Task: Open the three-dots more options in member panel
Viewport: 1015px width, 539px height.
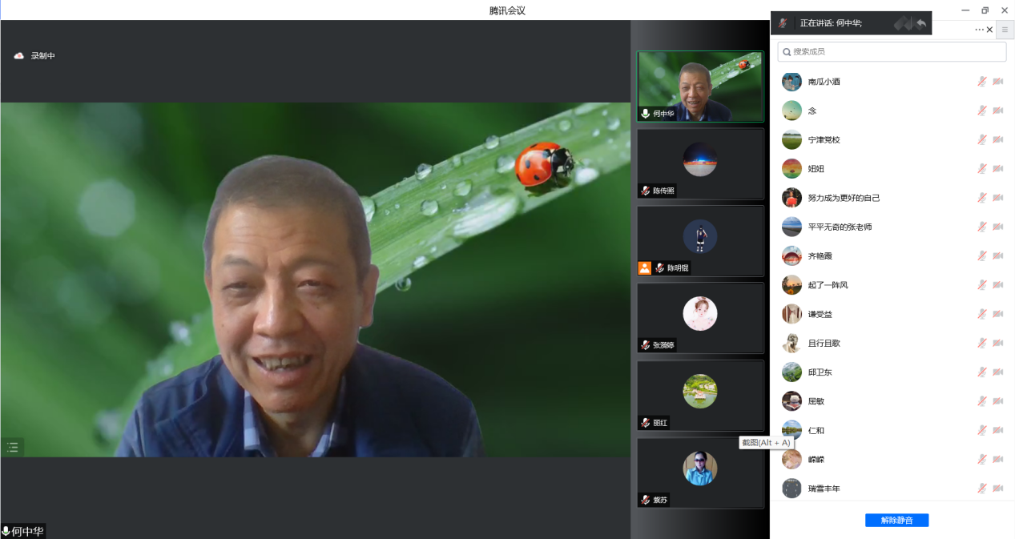Action: tap(978, 30)
